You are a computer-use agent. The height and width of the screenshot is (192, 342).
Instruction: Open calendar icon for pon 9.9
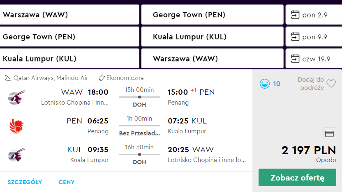[x=295, y=37]
